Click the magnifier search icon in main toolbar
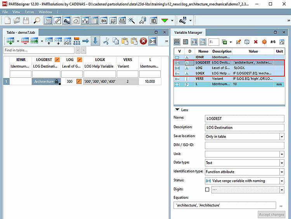 (37, 20)
